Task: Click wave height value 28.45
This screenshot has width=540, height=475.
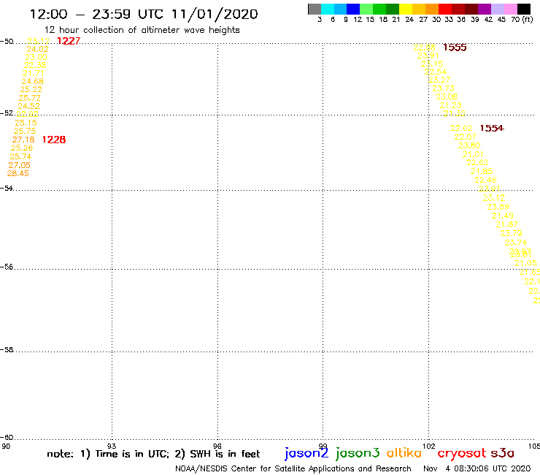Action: 18,173
